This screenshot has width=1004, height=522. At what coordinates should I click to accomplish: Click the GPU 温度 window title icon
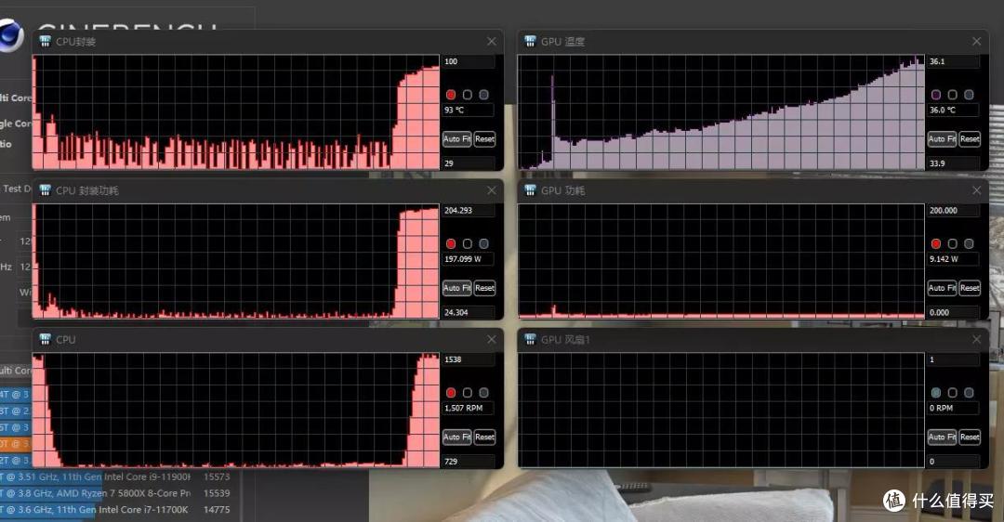pyautogui.click(x=530, y=42)
